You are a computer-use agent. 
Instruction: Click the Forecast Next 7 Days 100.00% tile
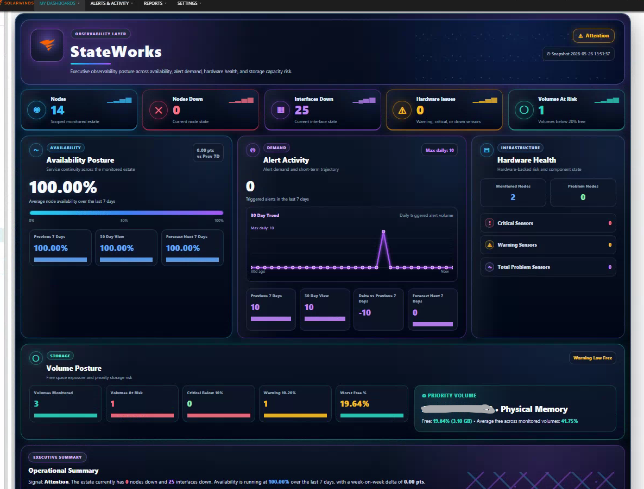pos(192,248)
